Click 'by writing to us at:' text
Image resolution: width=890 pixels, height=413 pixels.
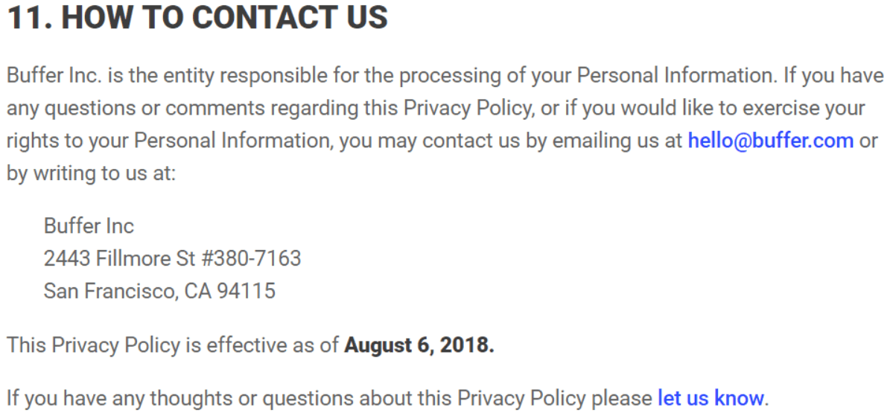pyautogui.click(x=92, y=173)
